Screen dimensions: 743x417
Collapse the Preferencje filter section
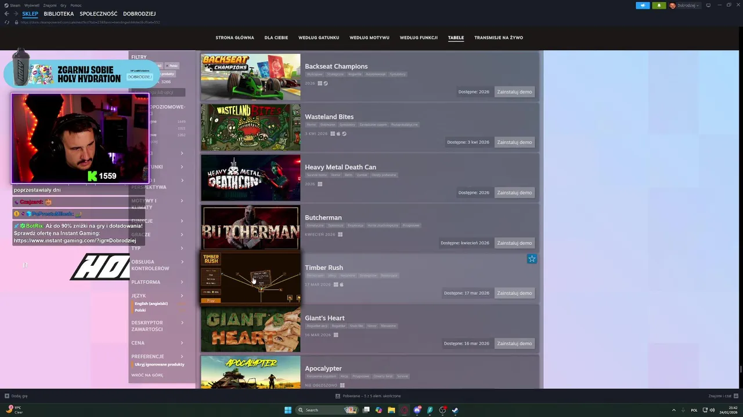point(157,357)
